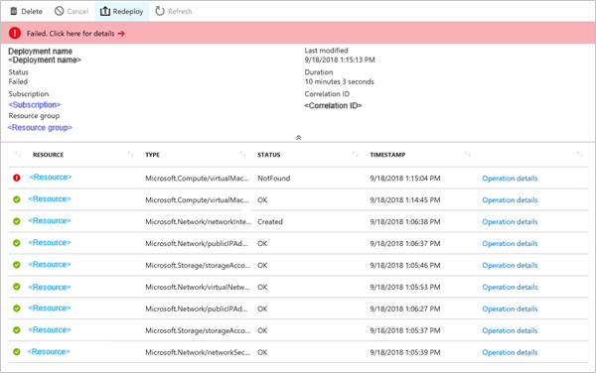Click the green check icon on the Created row

pyautogui.click(x=17, y=221)
